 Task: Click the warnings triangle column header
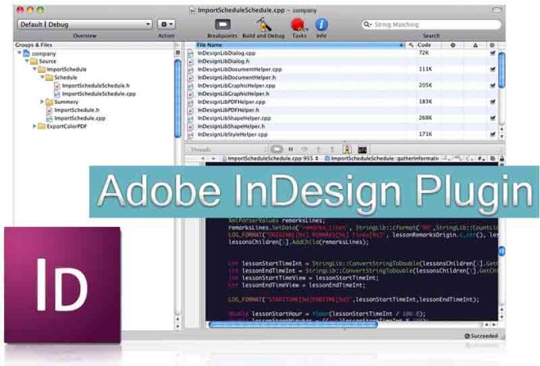pos(475,45)
